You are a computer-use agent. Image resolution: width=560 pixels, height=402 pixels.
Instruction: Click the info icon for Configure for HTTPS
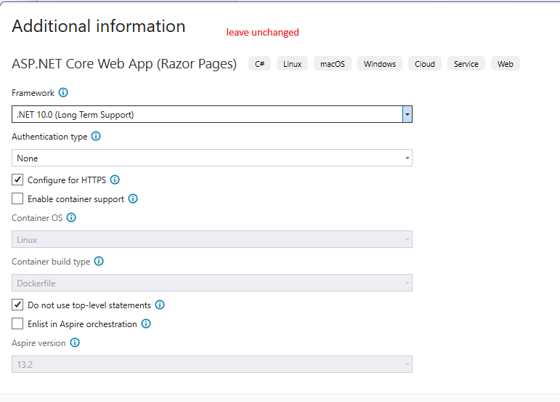pyautogui.click(x=115, y=180)
